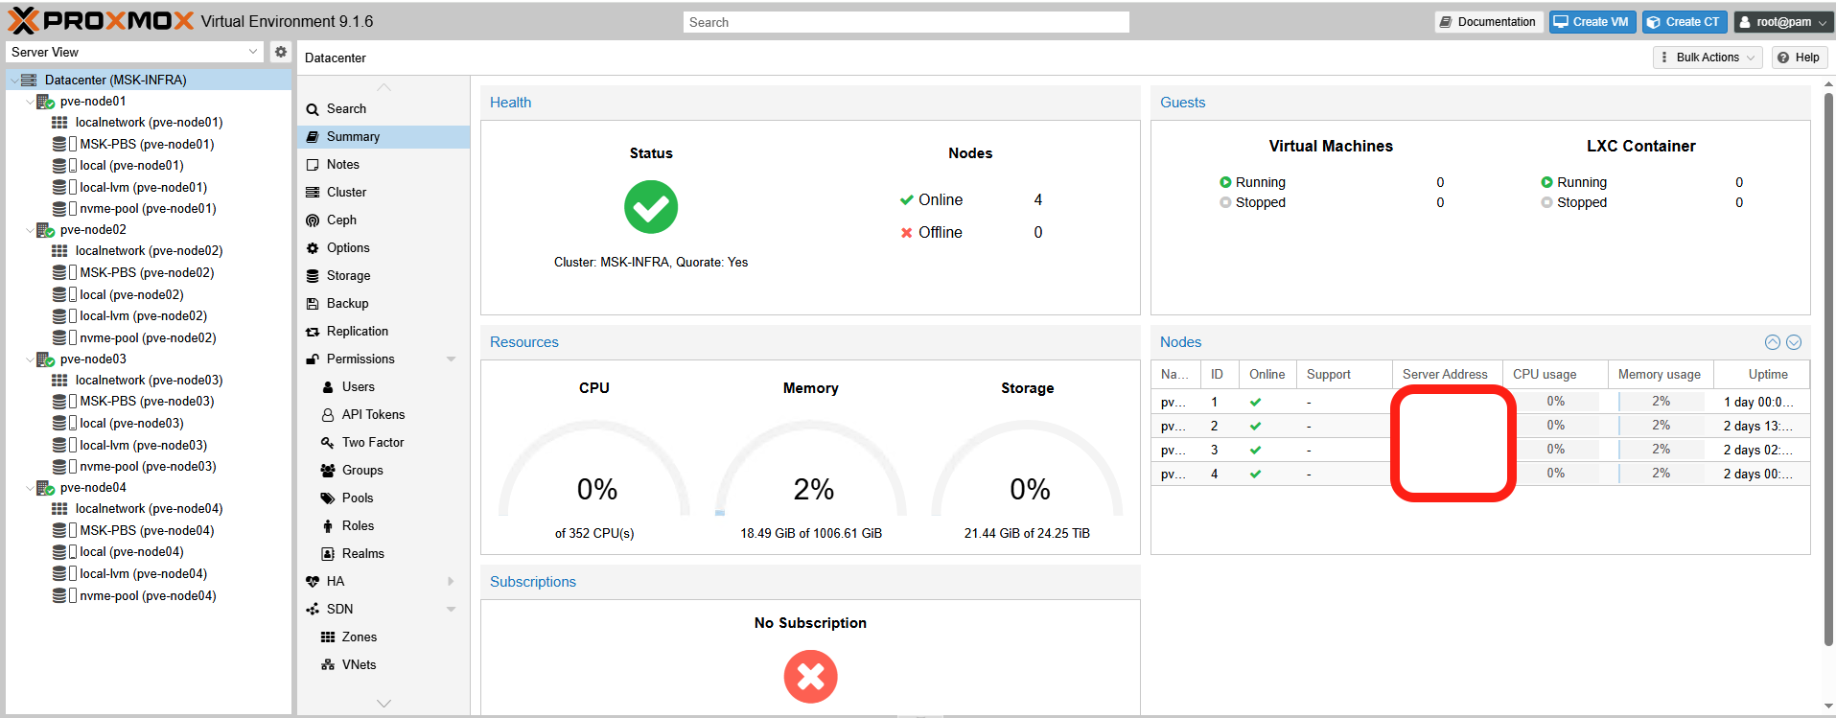Collapse the SDN submenu arrow
Image resolution: width=1836 pixels, height=718 pixels.
[x=452, y=610]
